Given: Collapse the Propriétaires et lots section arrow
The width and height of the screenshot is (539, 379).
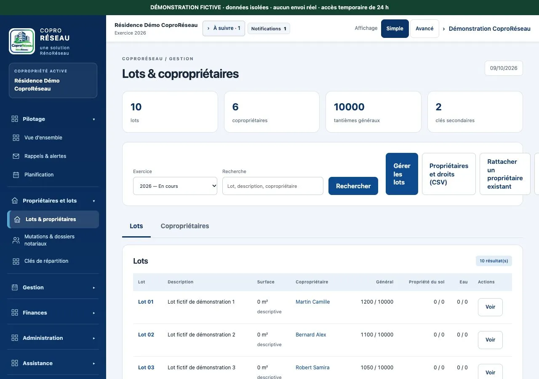Looking at the screenshot, I should 94,201.
